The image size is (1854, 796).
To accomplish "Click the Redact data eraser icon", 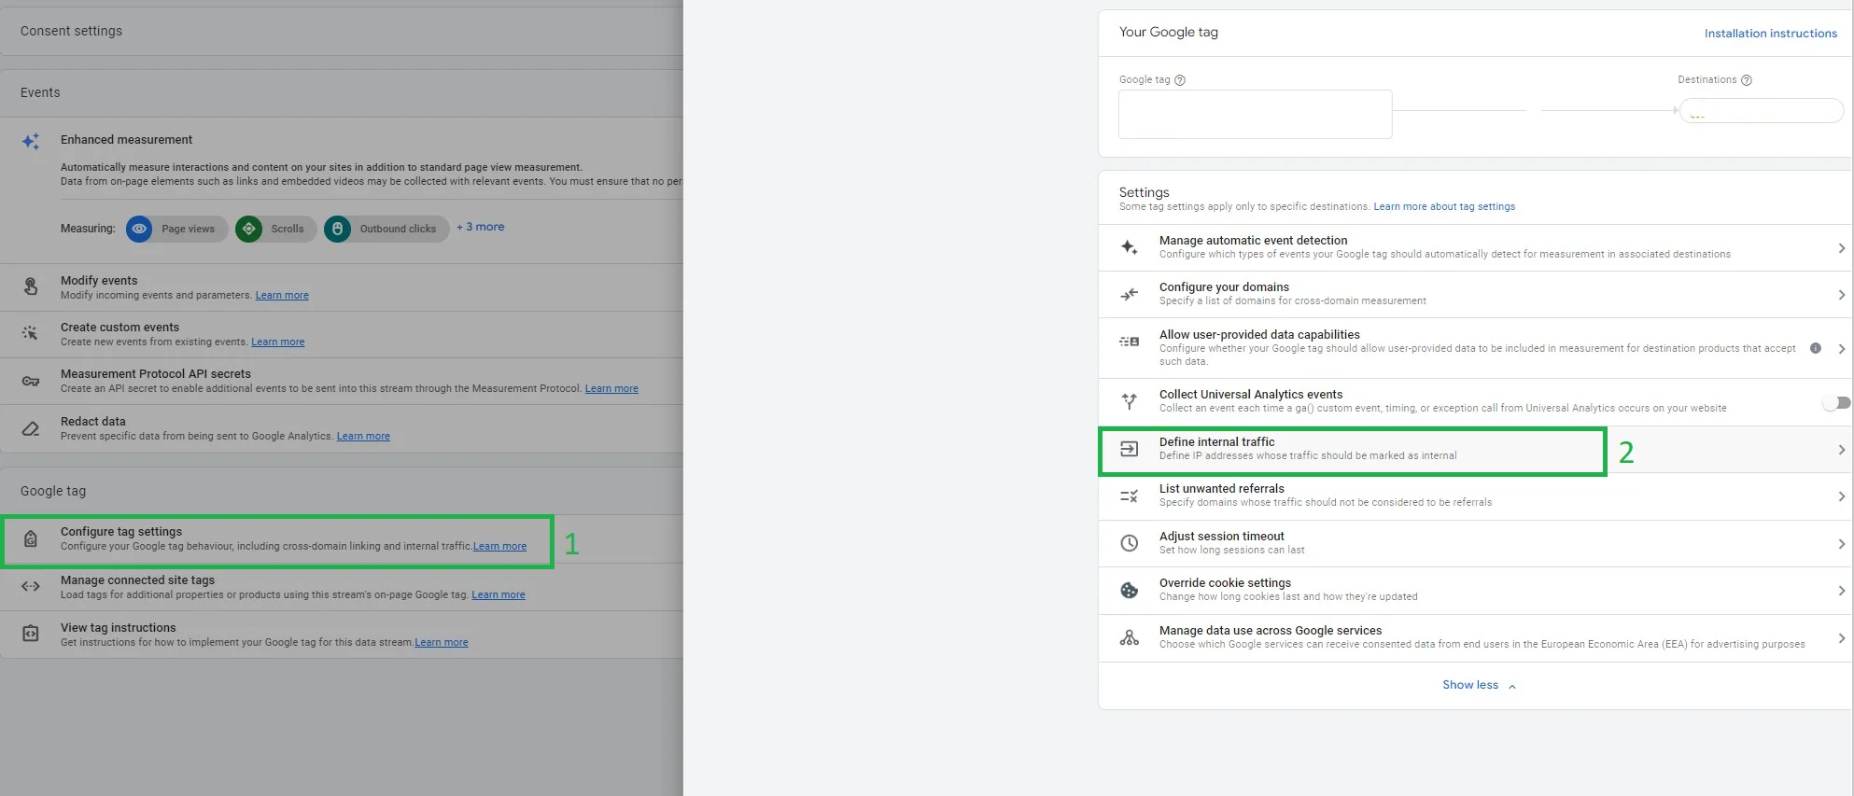I will 31,428.
